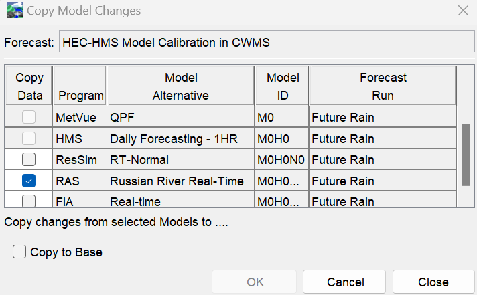The height and width of the screenshot is (295, 477).
Task: Click the RT-Normal model alternative cell
Action: pyautogui.click(x=181, y=159)
